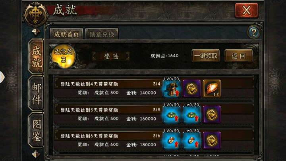Click the 一键领取 claim all button
This screenshot has width=286, height=161.
(x=206, y=56)
